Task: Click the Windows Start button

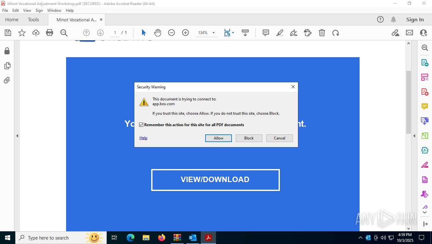Action: pos(7,238)
